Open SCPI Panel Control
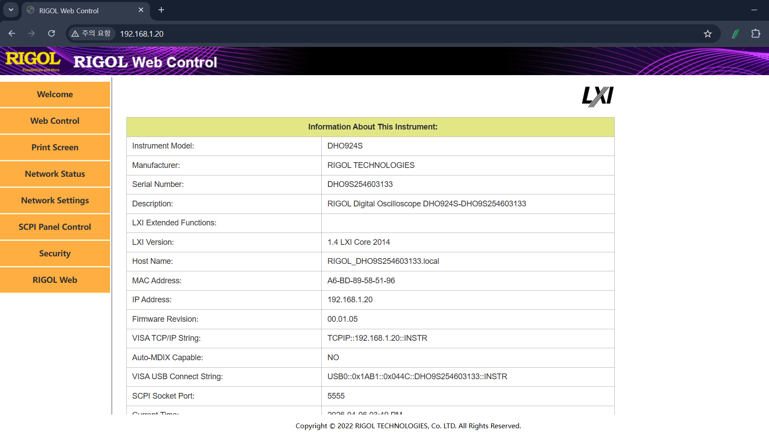The width and height of the screenshot is (769, 434). 55,227
